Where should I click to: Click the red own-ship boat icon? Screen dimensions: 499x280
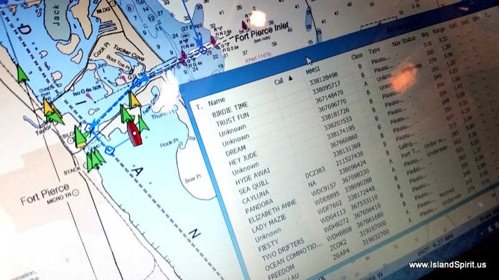click(x=133, y=131)
